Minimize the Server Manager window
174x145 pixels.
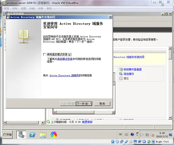(x=163, y=14)
